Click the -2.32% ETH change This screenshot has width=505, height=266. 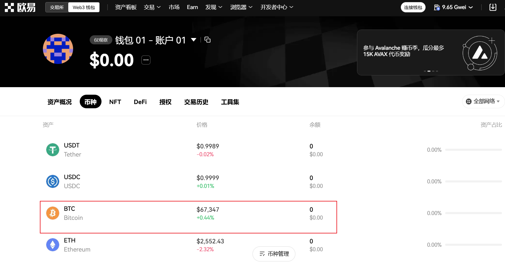pos(205,249)
